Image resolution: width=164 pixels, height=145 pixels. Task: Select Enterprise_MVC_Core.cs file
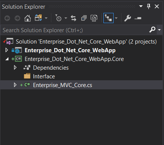click(62, 85)
